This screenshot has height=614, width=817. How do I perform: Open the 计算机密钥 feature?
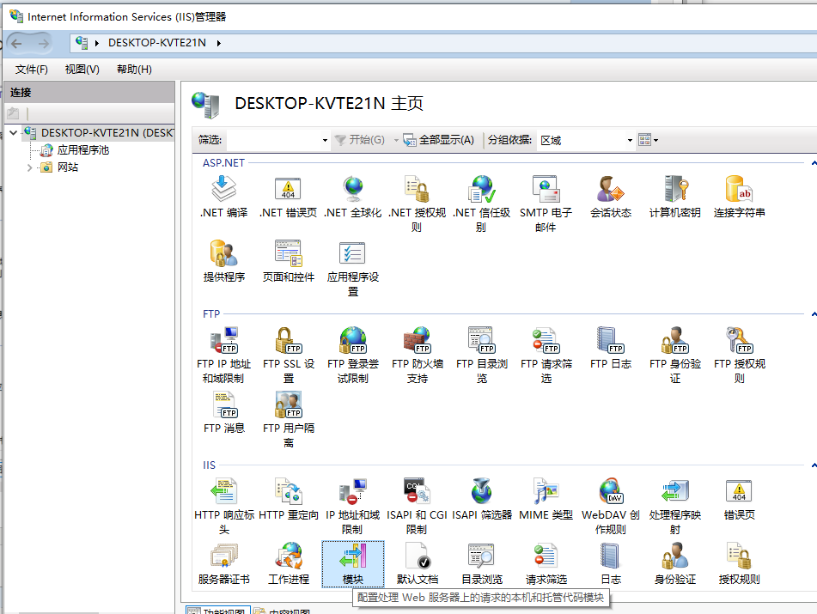coord(674,197)
